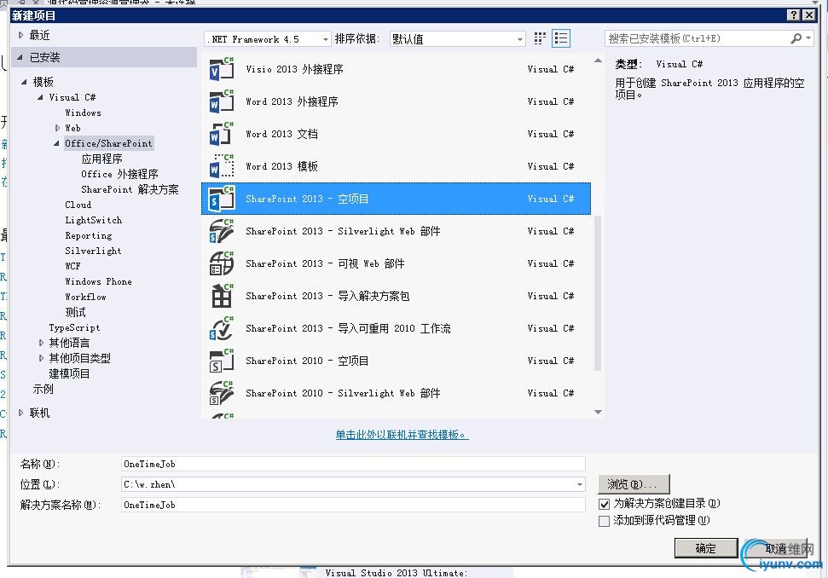The width and height of the screenshot is (828, 578).
Task: Select SharePoint 2013 导入解决方案包 icon
Action: (221, 296)
